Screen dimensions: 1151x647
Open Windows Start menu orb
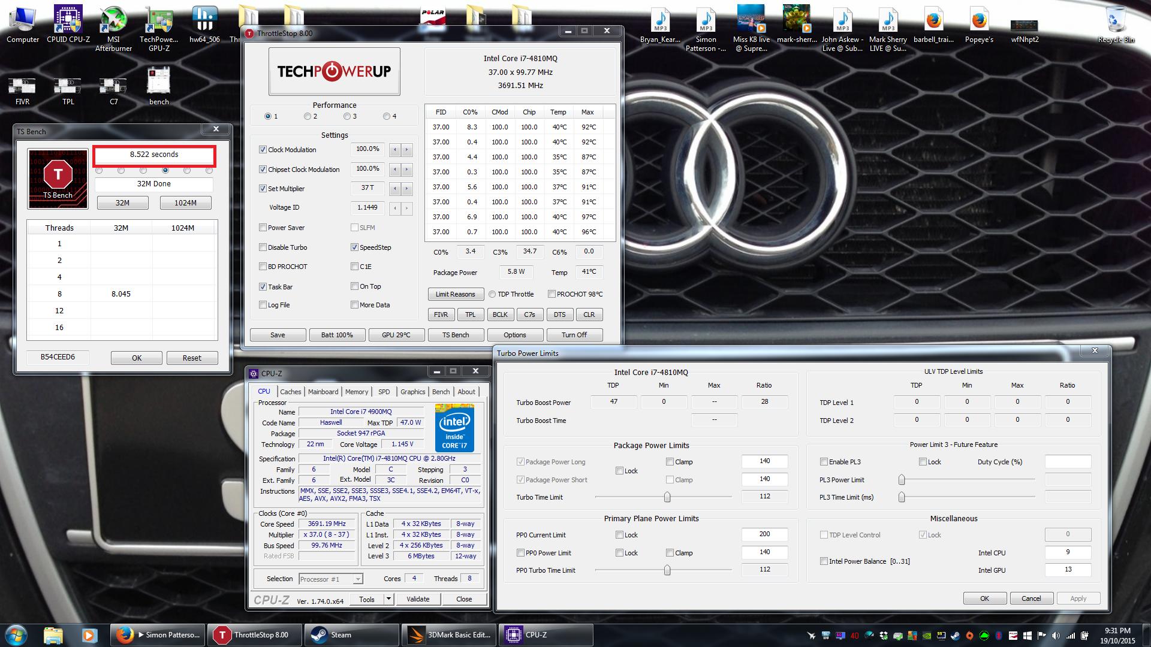click(16, 634)
